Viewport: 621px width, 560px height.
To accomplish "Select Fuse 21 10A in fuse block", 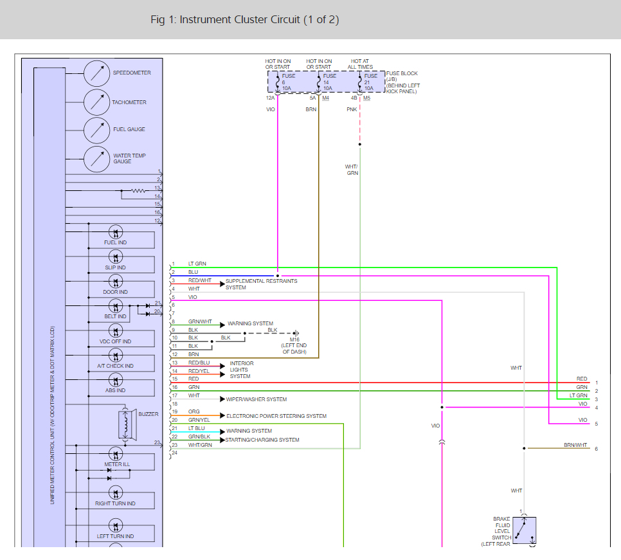I will pyautogui.click(x=366, y=82).
